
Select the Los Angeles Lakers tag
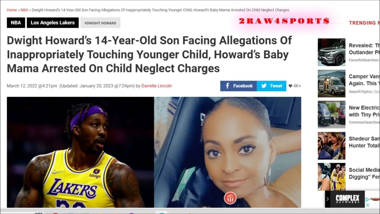53,23
